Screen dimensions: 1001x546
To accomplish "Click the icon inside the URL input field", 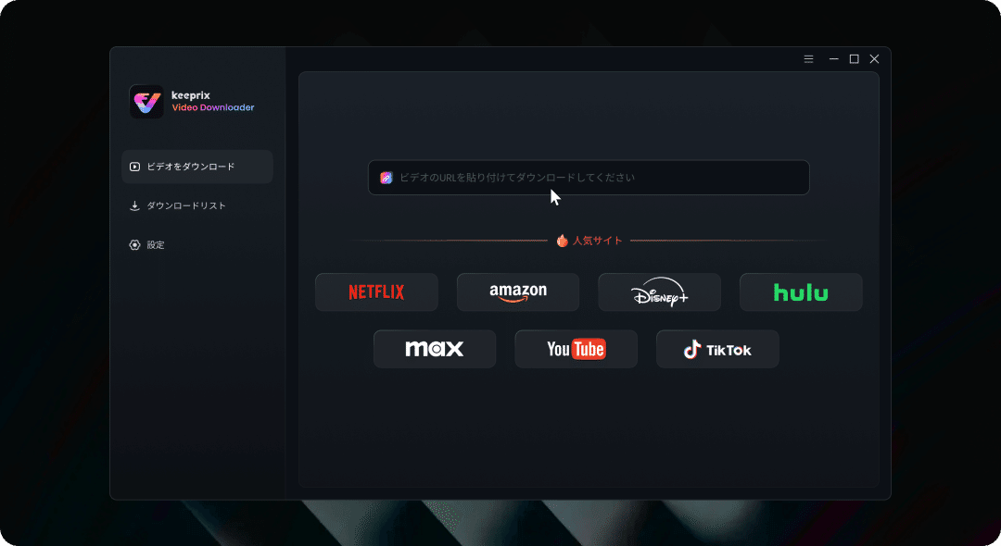I will [x=385, y=177].
